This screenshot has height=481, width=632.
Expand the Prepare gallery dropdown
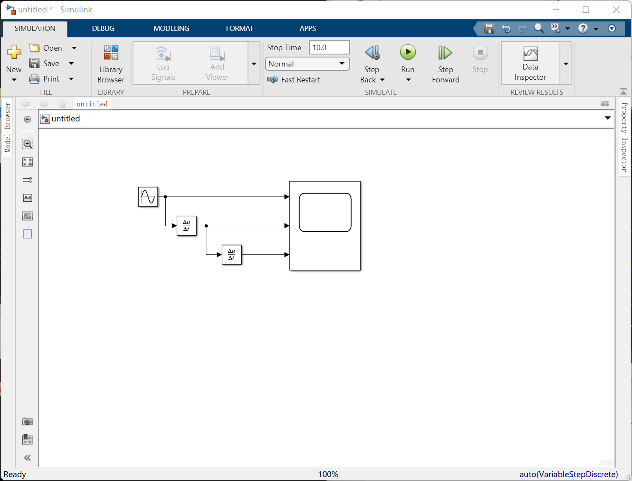click(254, 64)
